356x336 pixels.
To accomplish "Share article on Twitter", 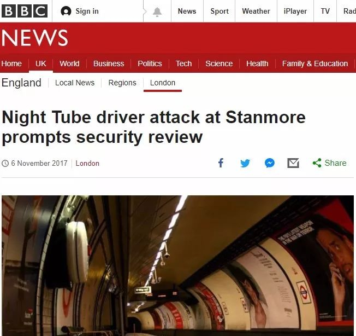I will click(245, 163).
